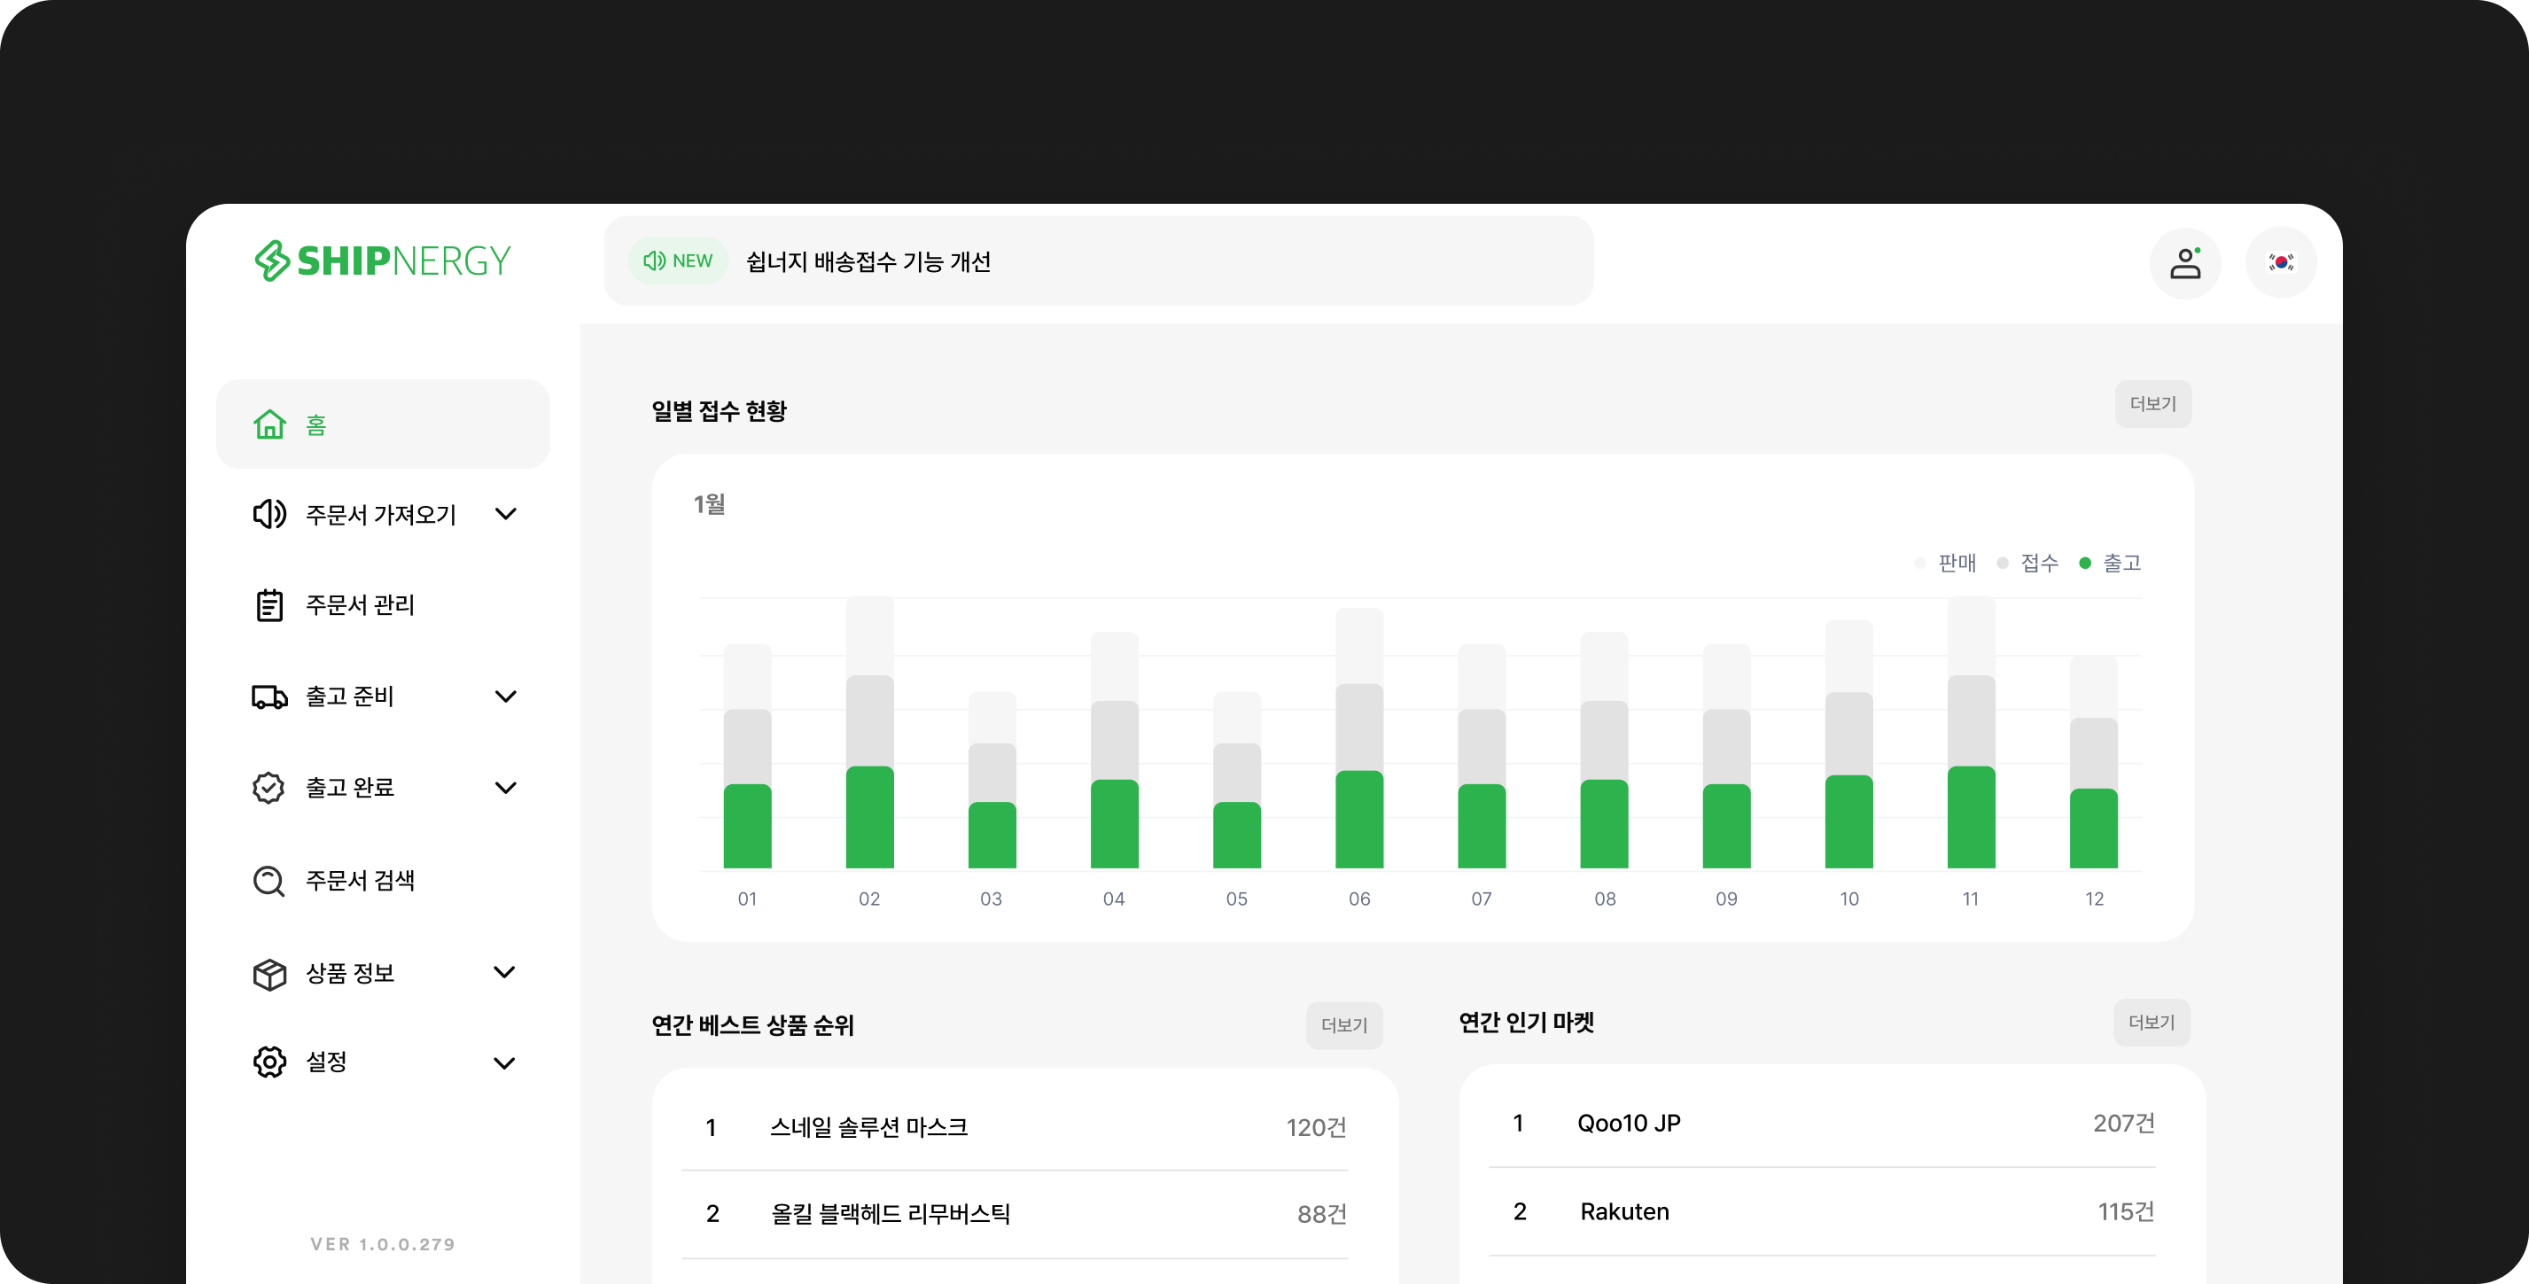The width and height of the screenshot is (2529, 1284).
Task: Click the 115건 count value
Action: (2126, 1211)
